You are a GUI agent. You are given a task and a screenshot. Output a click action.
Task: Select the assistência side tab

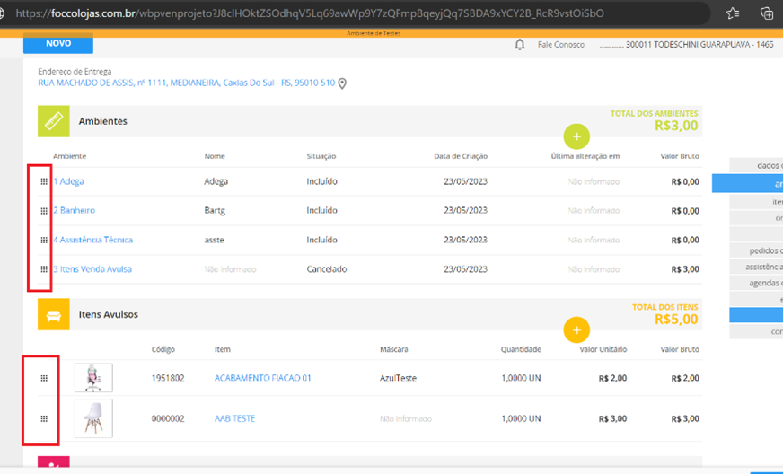(x=756, y=267)
